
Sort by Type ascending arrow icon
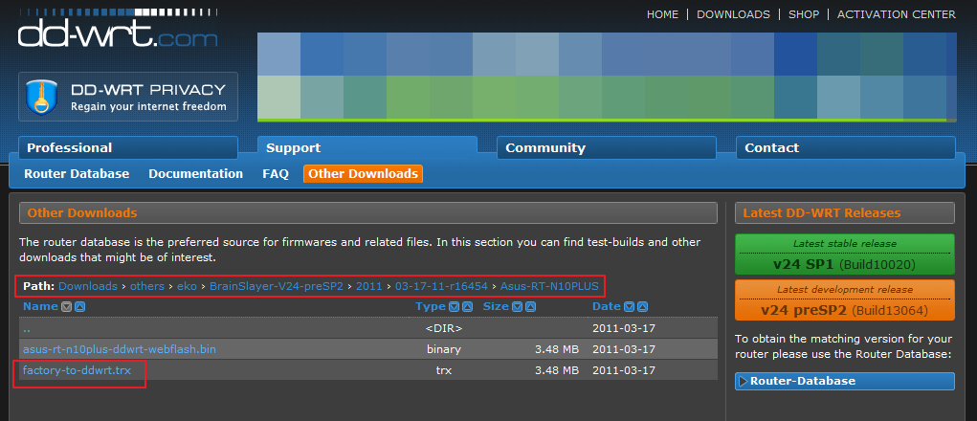[467, 306]
